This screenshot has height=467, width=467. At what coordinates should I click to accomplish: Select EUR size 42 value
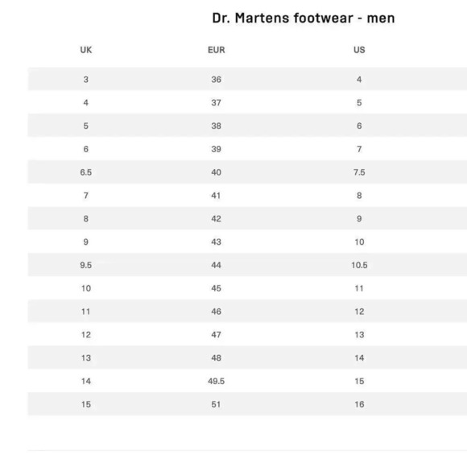(x=217, y=219)
